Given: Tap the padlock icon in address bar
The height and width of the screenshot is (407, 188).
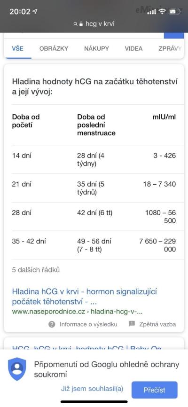Looking at the screenshot, I should 81,24.
